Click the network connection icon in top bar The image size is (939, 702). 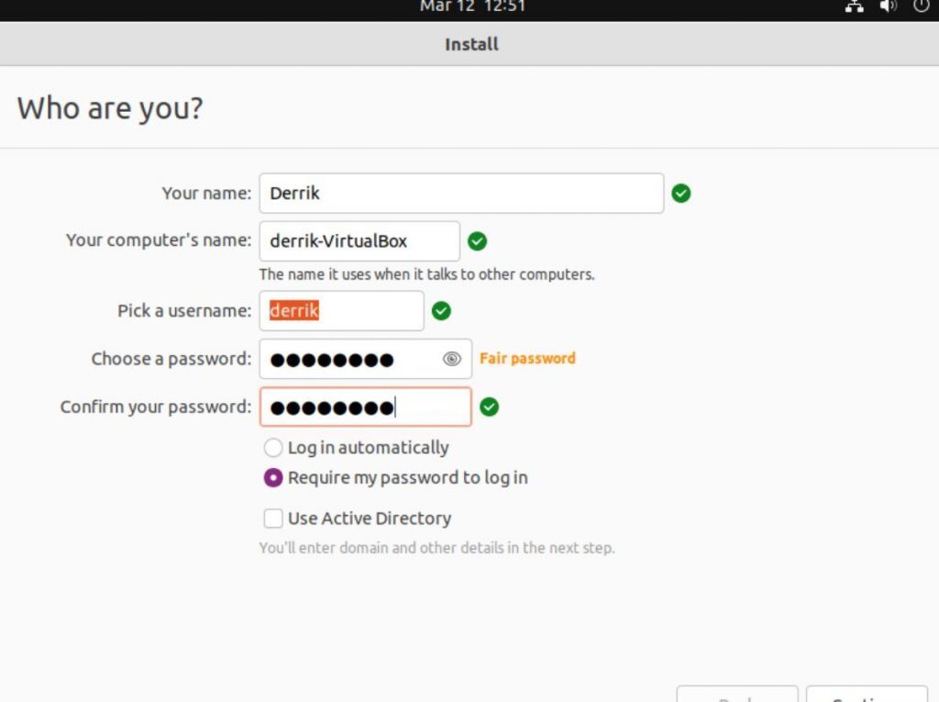point(855,7)
